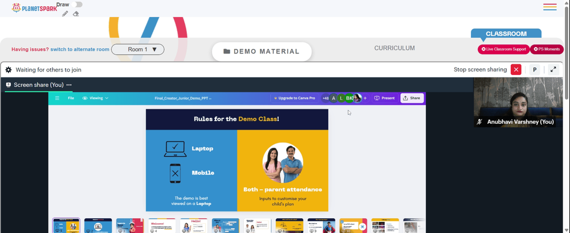Open the Canva File menu
The image size is (570, 233).
click(71, 98)
